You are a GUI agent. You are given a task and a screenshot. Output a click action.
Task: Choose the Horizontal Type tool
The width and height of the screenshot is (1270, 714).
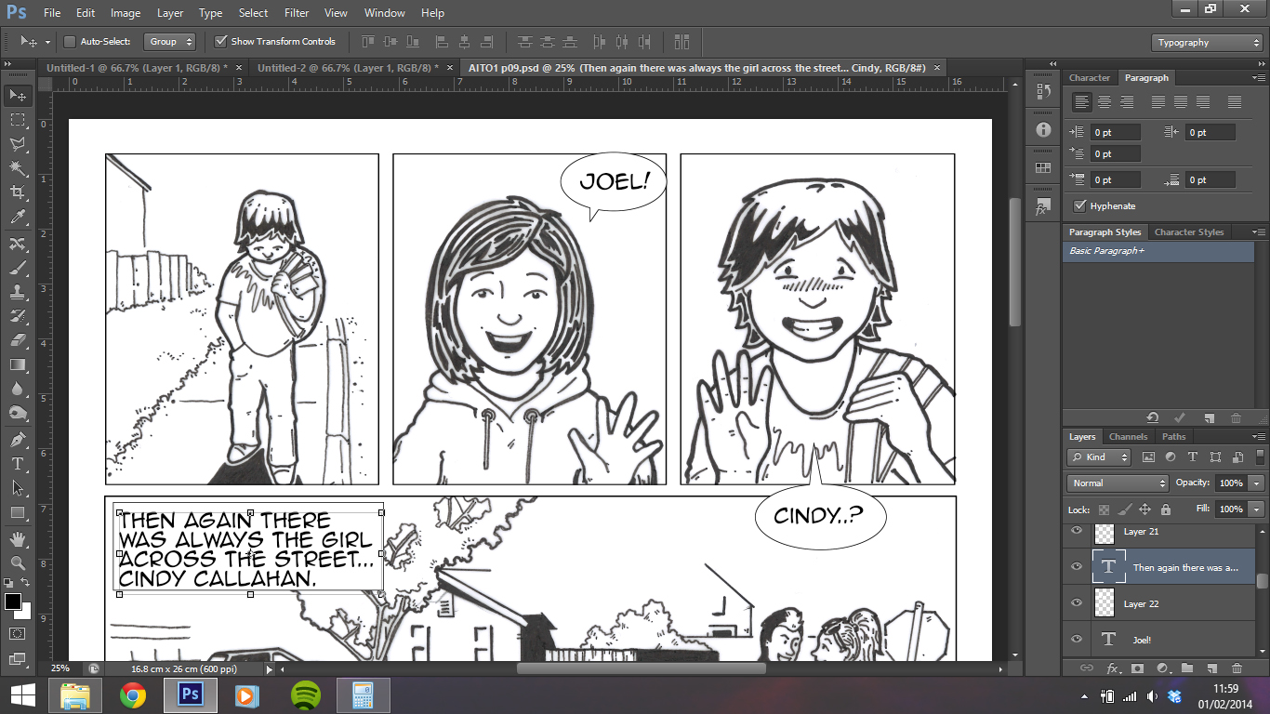click(x=17, y=464)
